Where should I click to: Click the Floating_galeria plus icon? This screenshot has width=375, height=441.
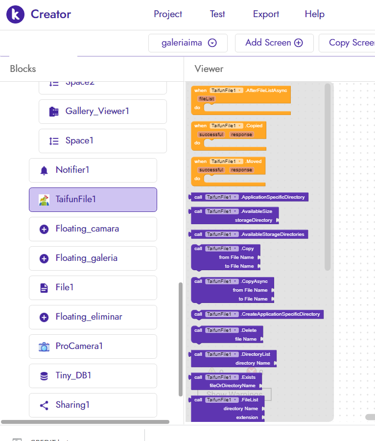(x=44, y=258)
